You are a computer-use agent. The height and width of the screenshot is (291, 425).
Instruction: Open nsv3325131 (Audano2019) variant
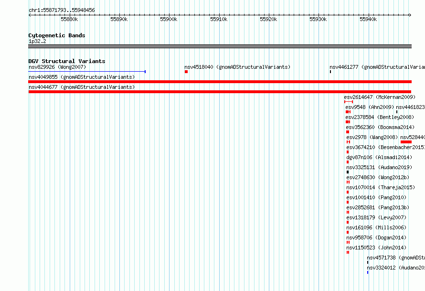click(379, 167)
